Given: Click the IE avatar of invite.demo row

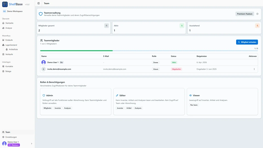Looking at the screenshot, I should coord(44,69).
